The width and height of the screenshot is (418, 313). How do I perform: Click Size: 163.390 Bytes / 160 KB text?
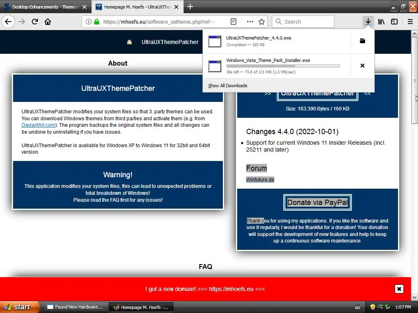pos(318,108)
